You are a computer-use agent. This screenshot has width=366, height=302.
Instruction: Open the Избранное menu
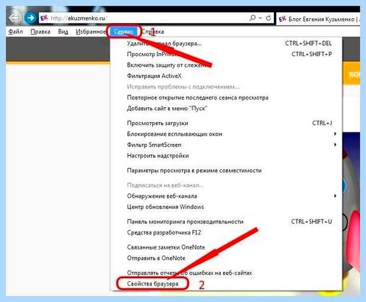coord(90,32)
